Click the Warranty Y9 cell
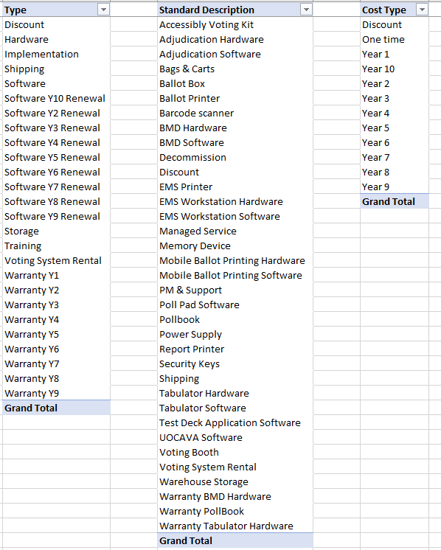 56,393
